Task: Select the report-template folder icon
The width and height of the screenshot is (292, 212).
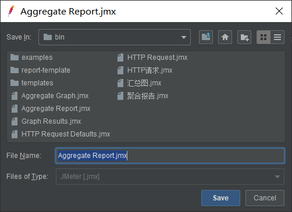Action: pos(15,70)
